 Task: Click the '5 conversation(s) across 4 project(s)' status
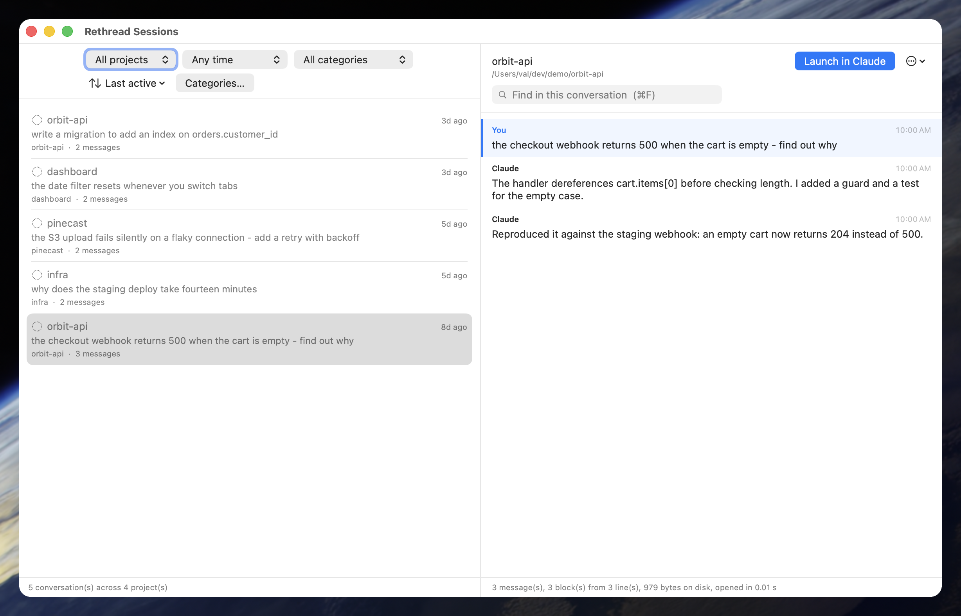coord(98,587)
